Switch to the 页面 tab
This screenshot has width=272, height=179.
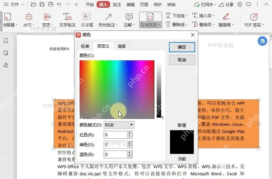pyautogui.click(x=144, y=4)
